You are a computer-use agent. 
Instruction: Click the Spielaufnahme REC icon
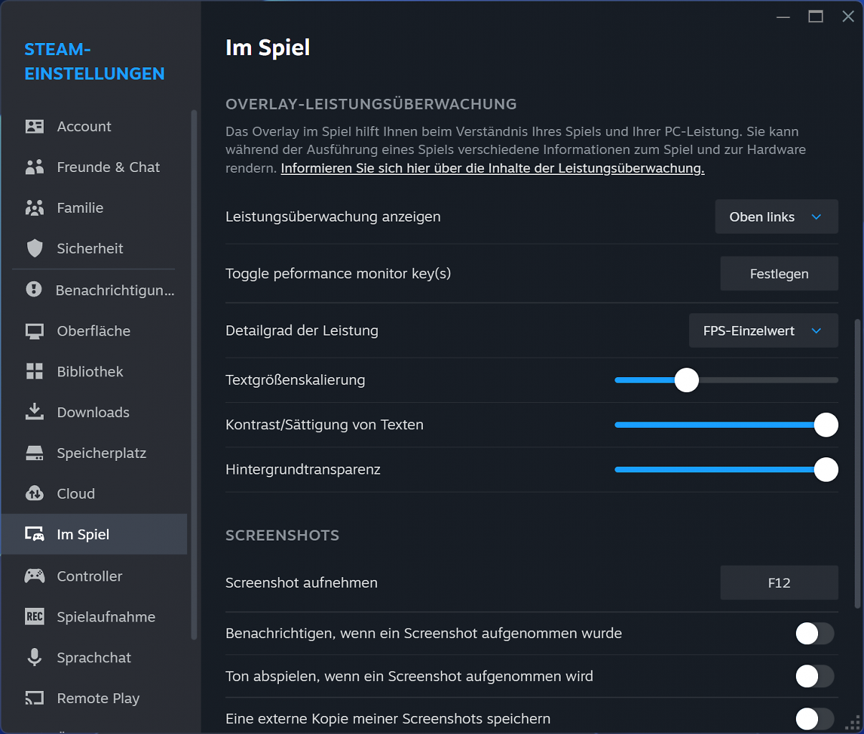34,616
